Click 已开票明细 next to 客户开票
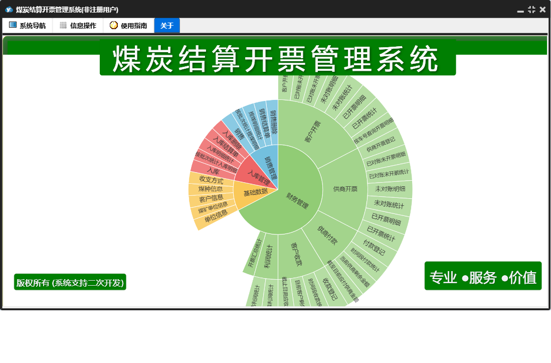Viewport: 551px width, 363px height. (x=354, y=107)
